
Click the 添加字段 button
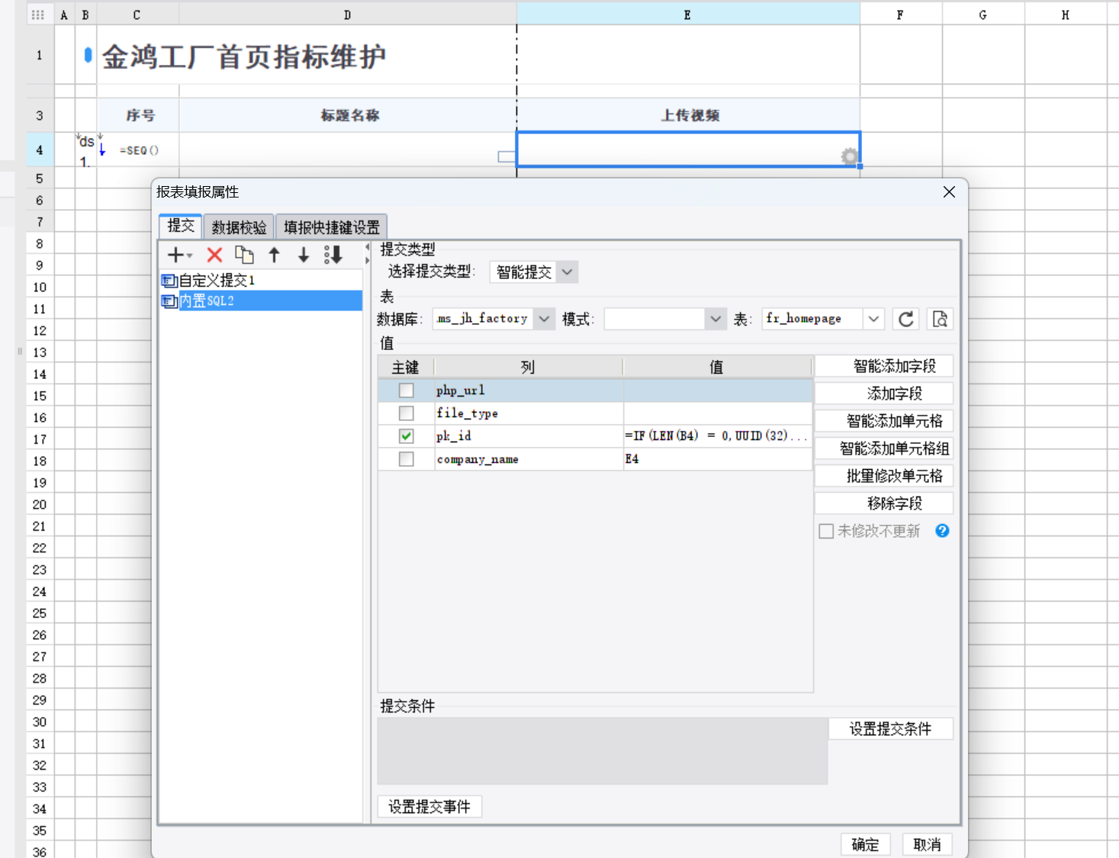pos(884,394)
